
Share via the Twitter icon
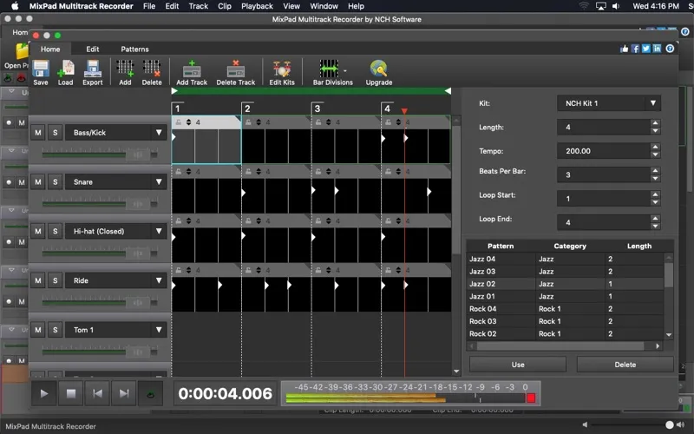click(x=646, y=49)
